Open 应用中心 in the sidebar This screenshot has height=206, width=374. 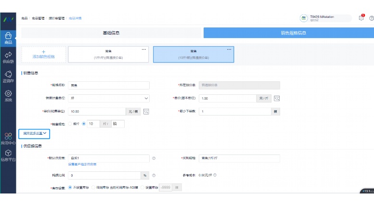[x=8, y=139]
